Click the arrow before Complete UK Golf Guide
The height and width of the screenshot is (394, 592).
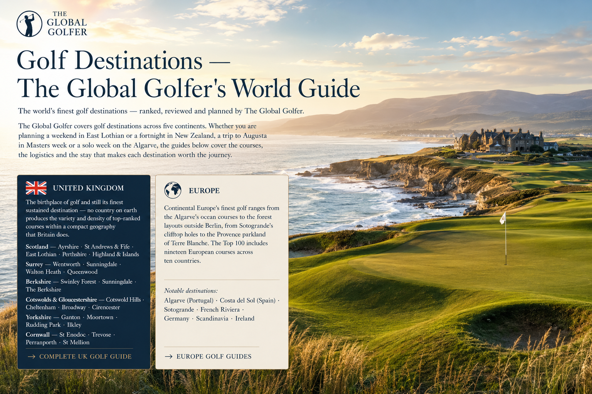click(32, 357)
